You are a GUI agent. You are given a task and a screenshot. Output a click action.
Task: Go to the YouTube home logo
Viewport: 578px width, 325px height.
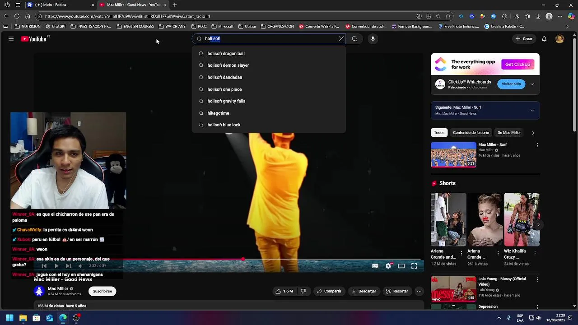[33, 39]
